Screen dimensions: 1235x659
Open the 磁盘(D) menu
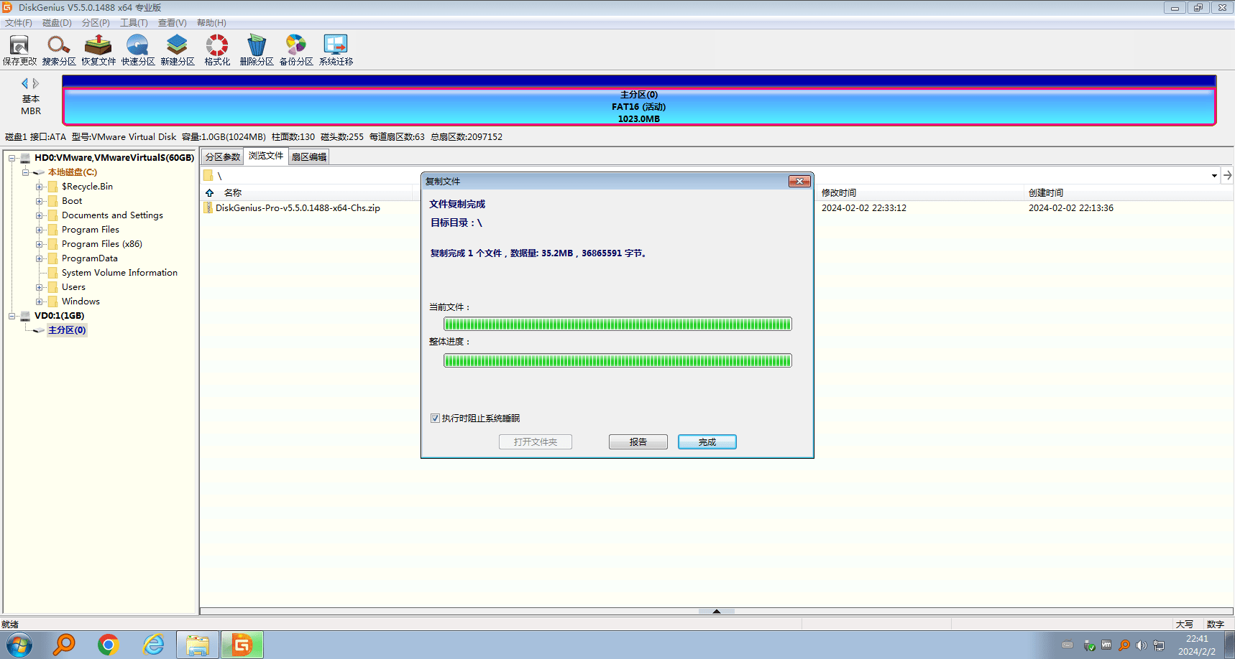(58, 23)
